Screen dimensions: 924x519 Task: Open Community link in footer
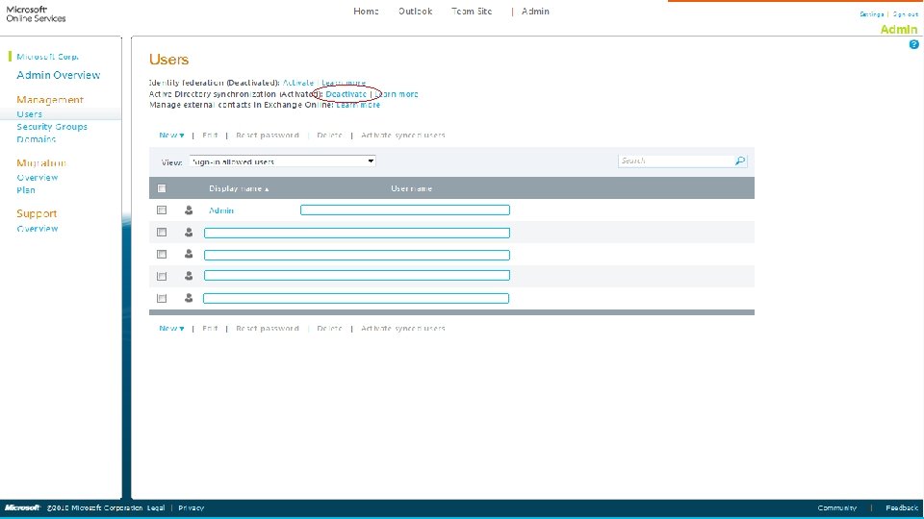[836, 507]
